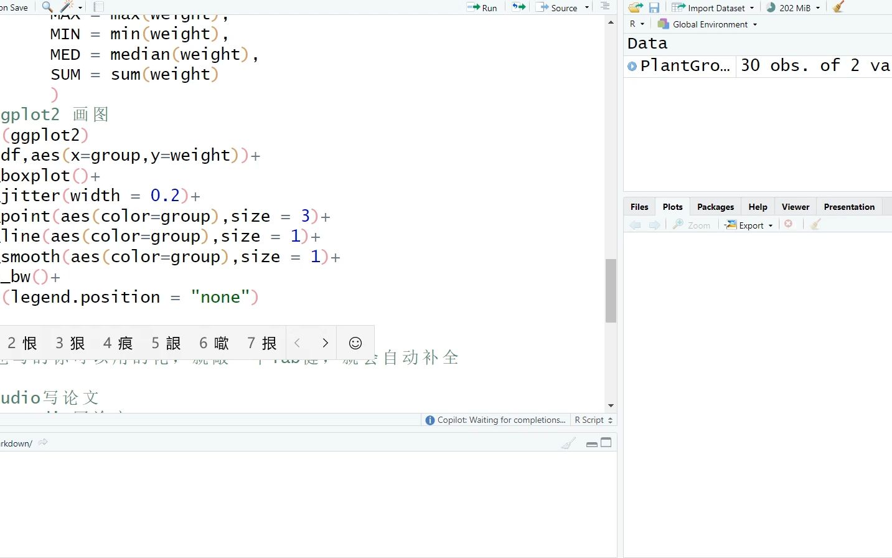
Task: Re-run the previous code region
Action: (519, 7)
